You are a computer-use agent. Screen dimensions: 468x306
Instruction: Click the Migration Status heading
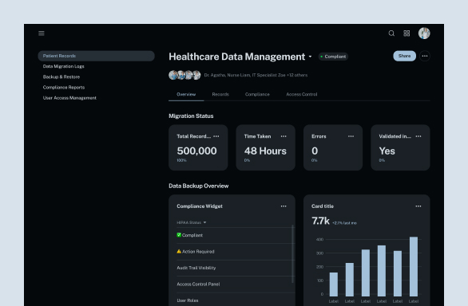(x=191, y=116)
